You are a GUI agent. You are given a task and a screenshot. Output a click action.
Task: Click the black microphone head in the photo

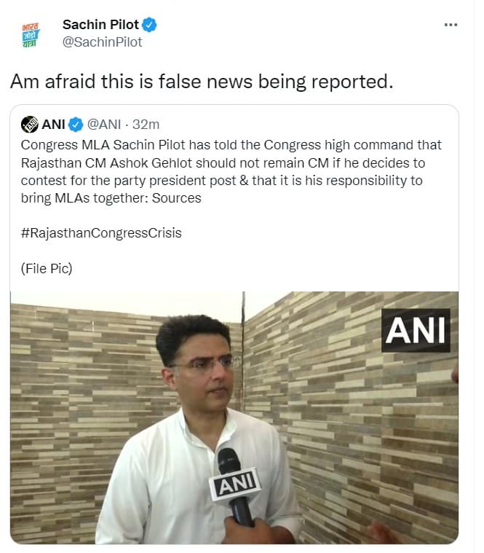229,460
